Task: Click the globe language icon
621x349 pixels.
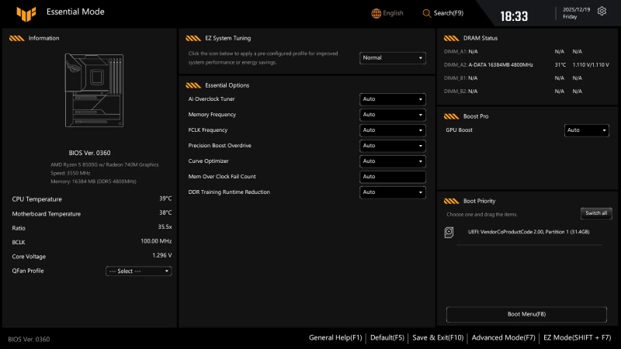Action: click(x=376, y=13)
